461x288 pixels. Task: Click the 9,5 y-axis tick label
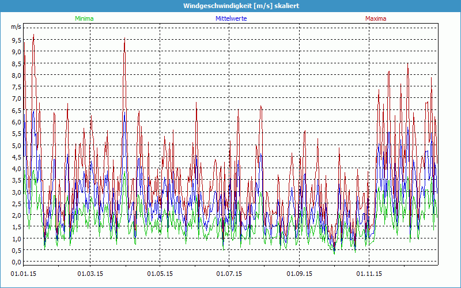click(16, 40)
